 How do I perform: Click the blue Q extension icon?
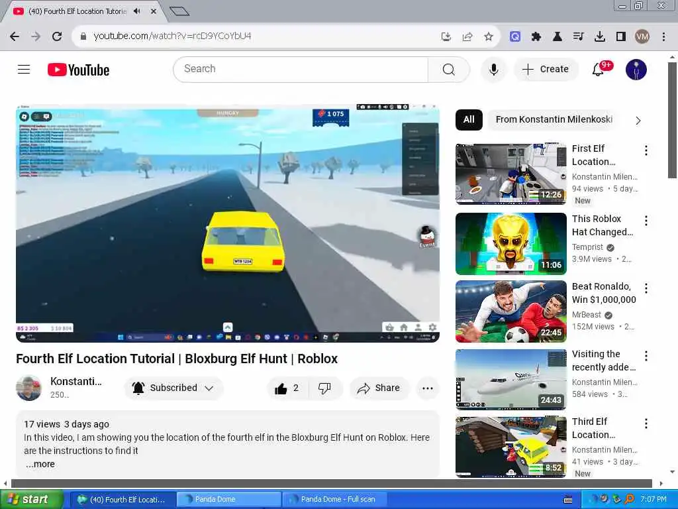(514, 36)
